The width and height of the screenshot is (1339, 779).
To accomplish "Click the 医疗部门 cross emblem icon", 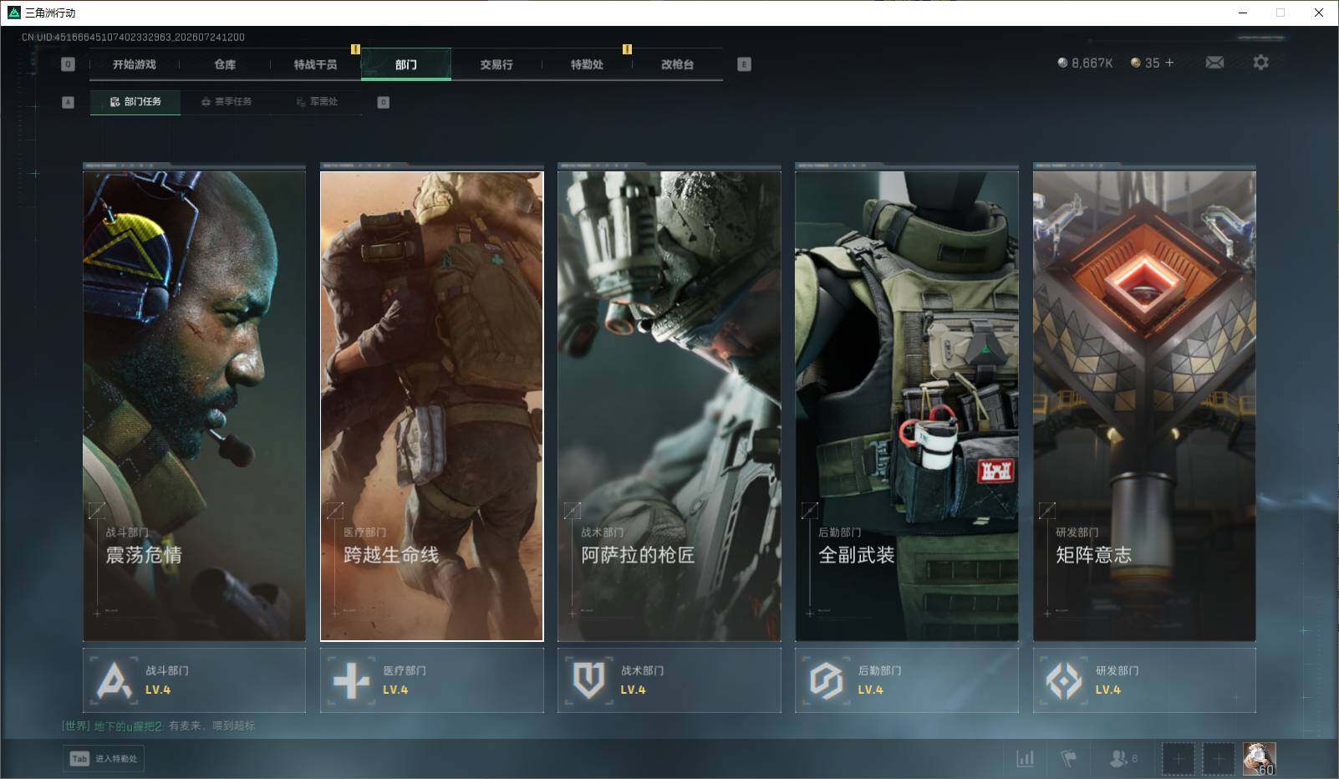I will [x=351, y=680].
